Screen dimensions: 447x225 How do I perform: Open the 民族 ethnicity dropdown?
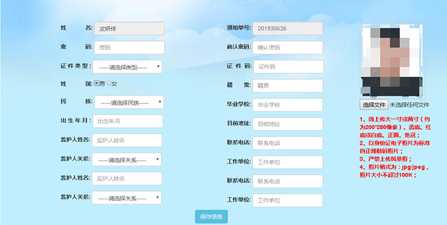click(x=129, y=102)
